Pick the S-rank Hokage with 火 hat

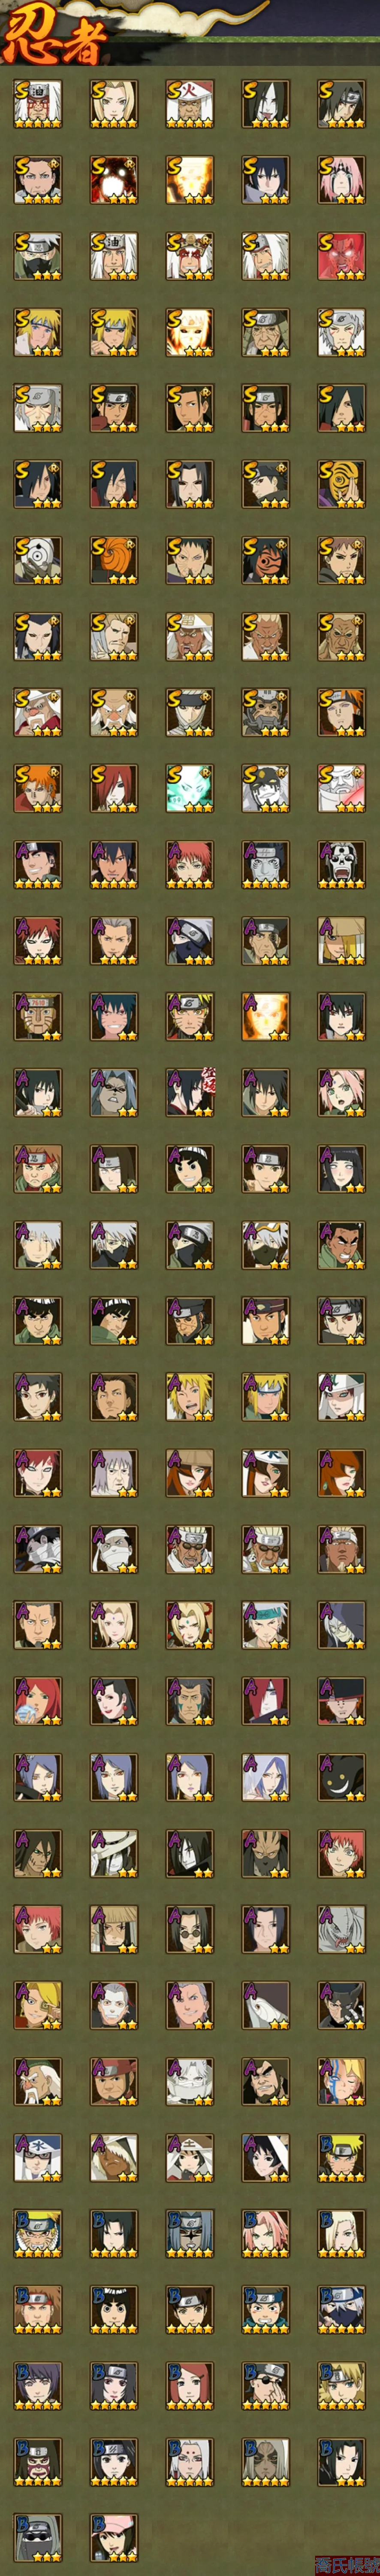[190, 104]
